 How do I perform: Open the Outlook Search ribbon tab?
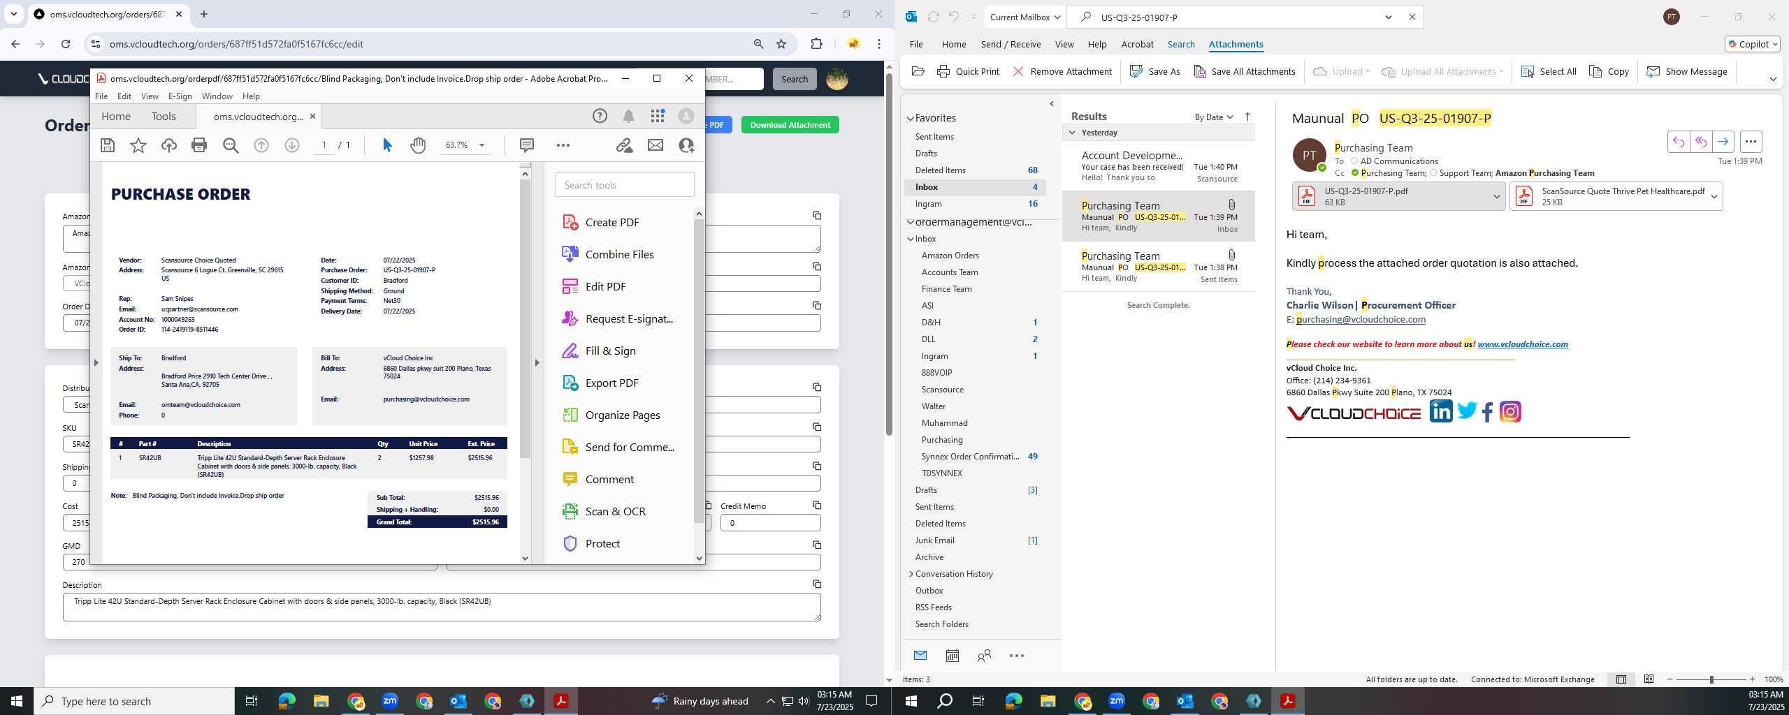1181,44
